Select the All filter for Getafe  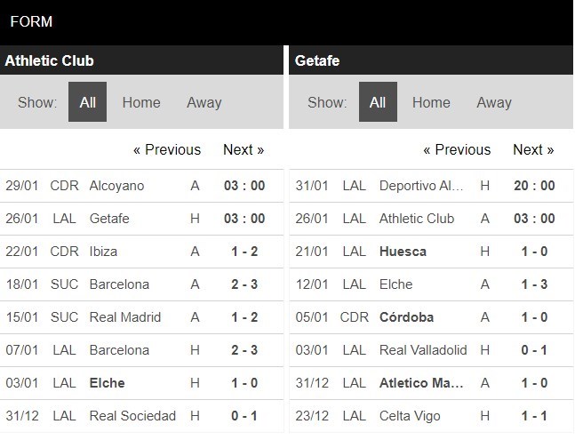(x=378, y=102)
